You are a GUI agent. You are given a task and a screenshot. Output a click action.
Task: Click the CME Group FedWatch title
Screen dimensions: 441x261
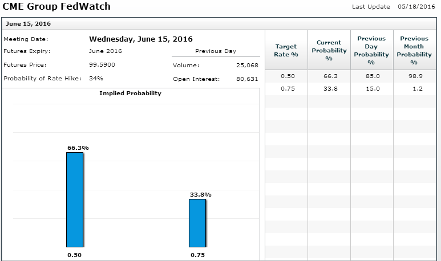(x=56, y=6)
